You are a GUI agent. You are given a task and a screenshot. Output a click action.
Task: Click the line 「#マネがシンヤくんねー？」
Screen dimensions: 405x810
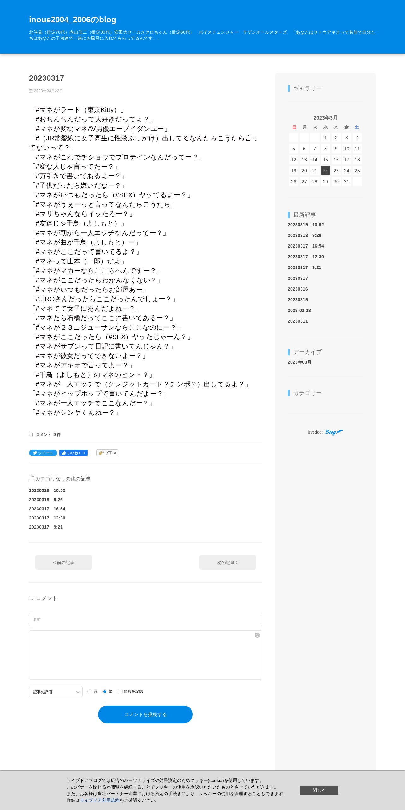coord(75,413)
